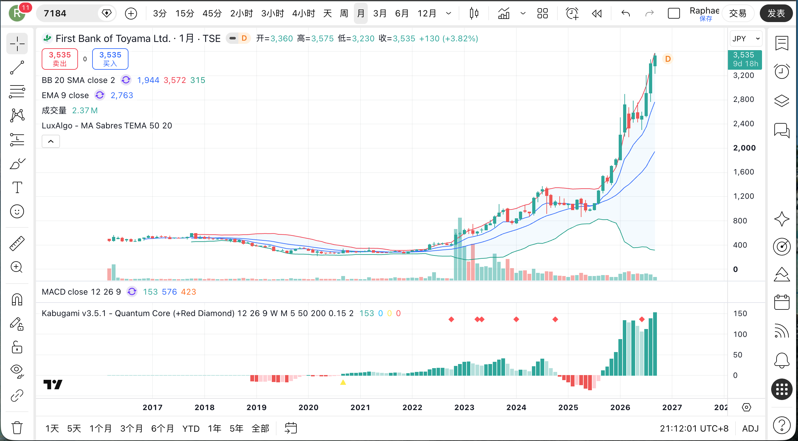798x441 pixels.
Task: Click the 卖出 sell price button
Action: (60, 59)
